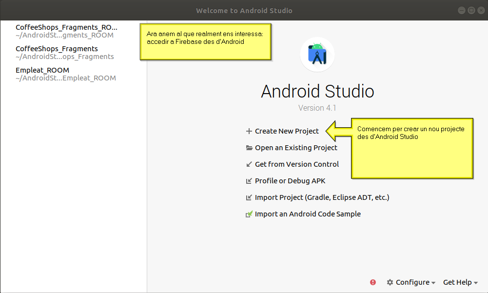This screenshot has height=293, width=488.
Task: Click the red error notification icon
Action: pos(373,282)
